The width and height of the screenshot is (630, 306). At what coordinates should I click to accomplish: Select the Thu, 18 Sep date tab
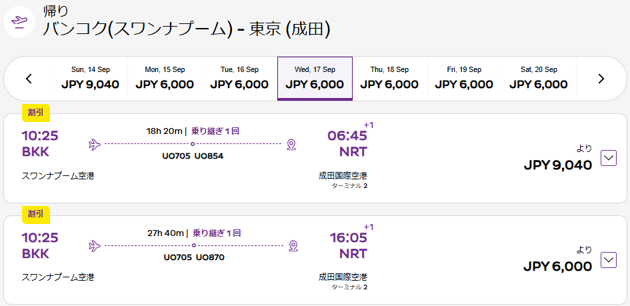389,78
